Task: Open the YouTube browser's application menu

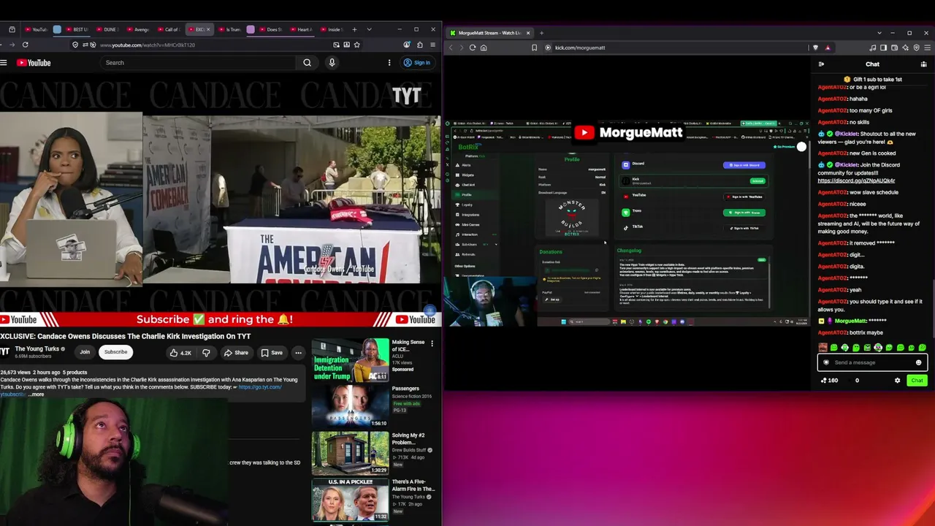Action: coord(434,45)
